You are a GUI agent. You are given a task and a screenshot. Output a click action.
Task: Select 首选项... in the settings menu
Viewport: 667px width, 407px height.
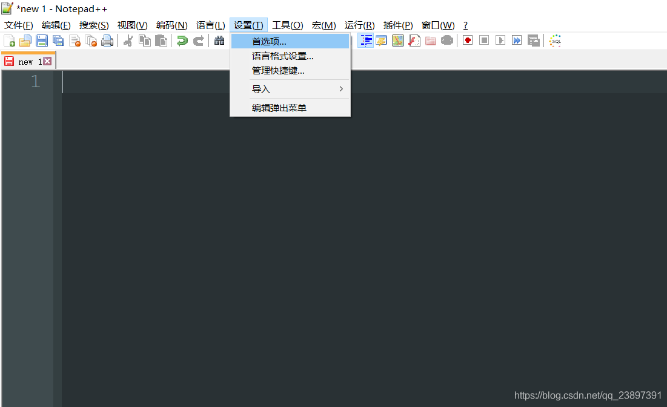click(x=290, y=41)
